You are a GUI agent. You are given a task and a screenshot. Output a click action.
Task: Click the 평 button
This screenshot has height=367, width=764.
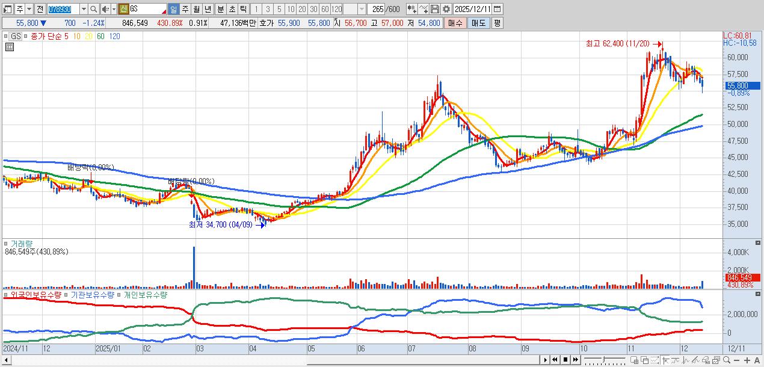[x=496, y=23]
